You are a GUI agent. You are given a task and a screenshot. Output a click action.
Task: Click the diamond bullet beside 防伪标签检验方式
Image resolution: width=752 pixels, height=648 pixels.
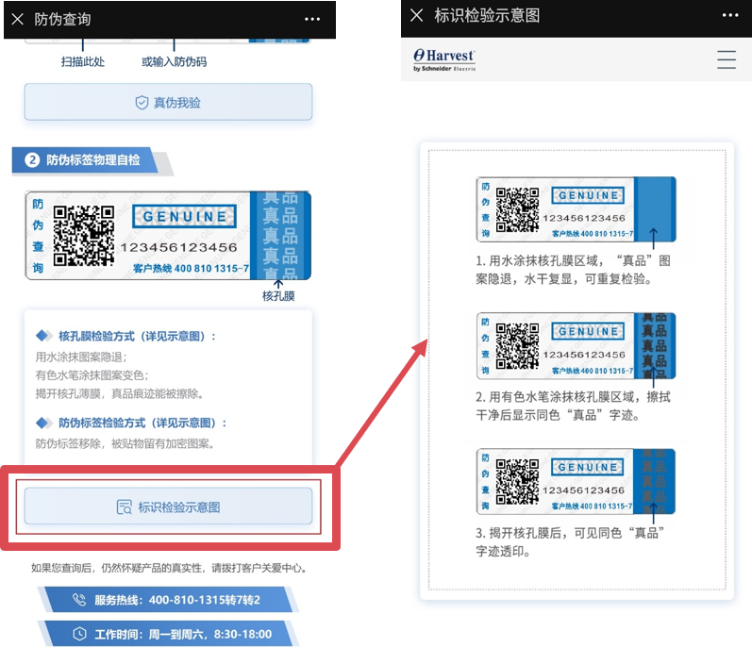43,423
